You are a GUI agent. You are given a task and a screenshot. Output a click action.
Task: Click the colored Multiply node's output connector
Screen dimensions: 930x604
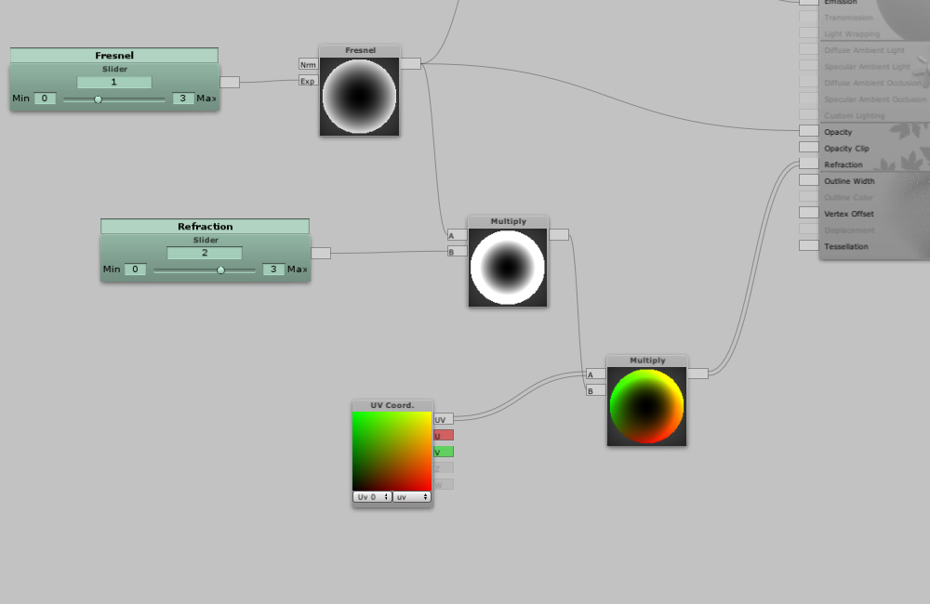point(697,374)
